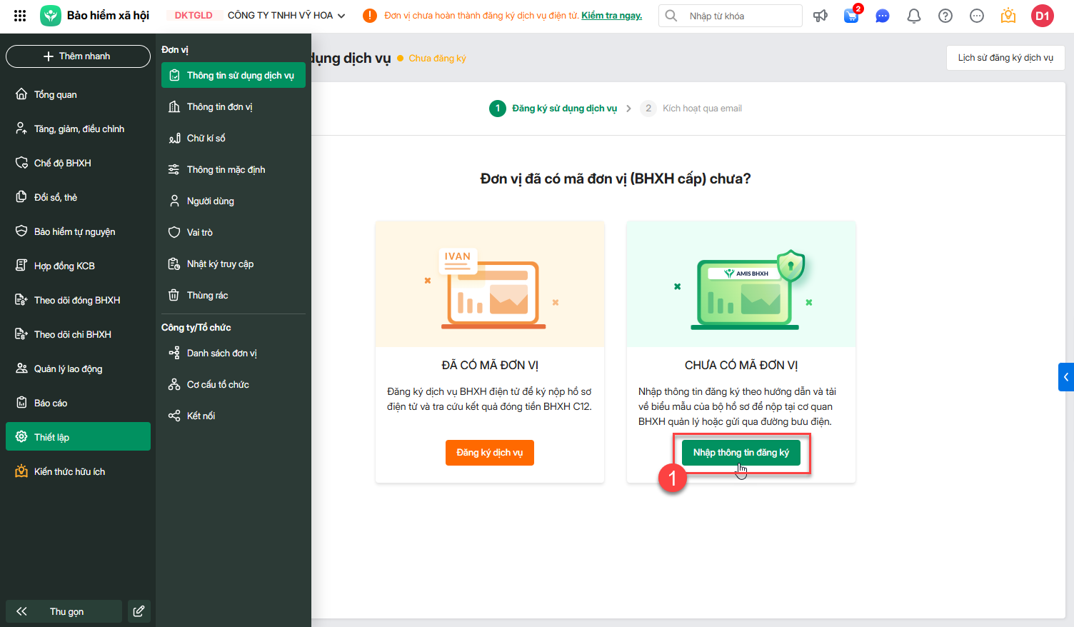Collapse the sidebar with Thu gọn
1074x627 pixels.
(x=64, y=611)
